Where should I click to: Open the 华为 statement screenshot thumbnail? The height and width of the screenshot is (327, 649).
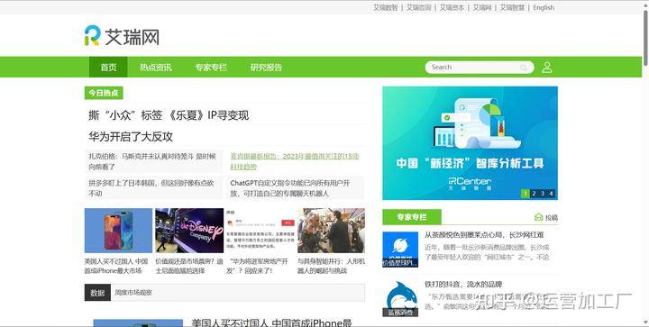pos(261,231)
